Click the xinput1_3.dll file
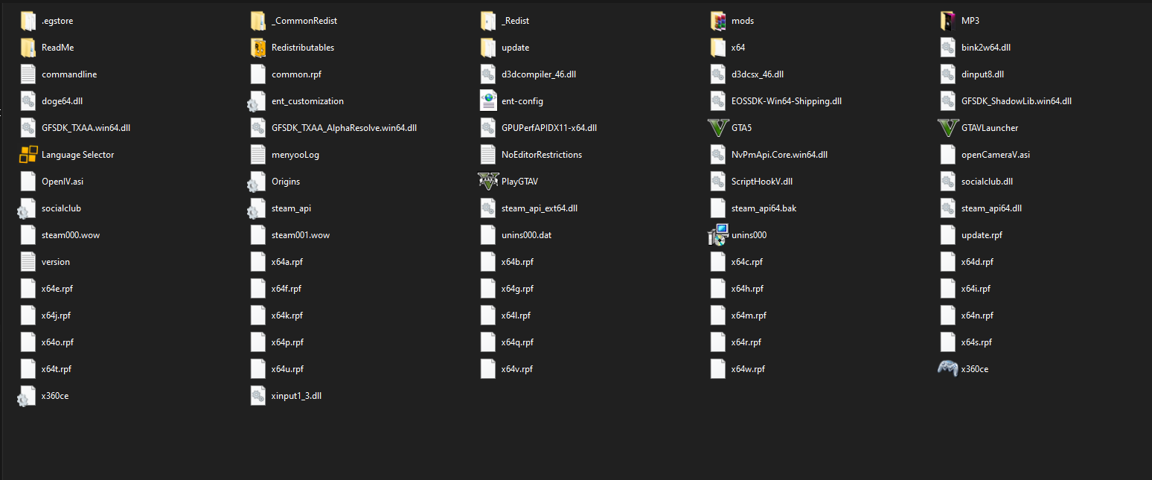The image size is (1152, 480). pyautogui.click(x=296, y=396)
